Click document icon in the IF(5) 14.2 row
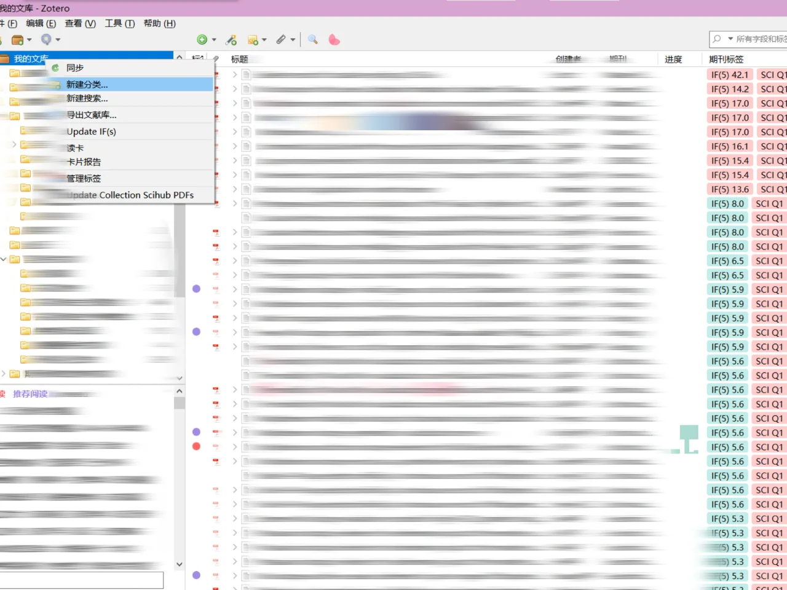 pyautogui.click(x=246, y=88)
